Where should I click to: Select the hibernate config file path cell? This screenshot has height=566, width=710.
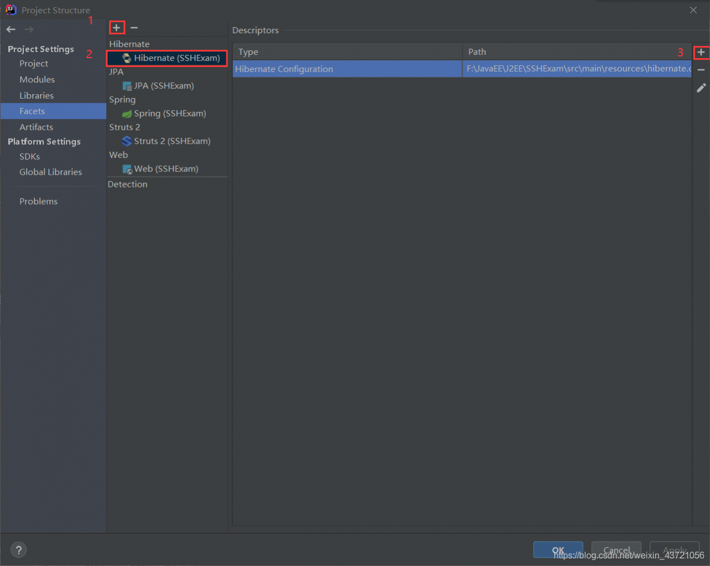click(577, 69)
